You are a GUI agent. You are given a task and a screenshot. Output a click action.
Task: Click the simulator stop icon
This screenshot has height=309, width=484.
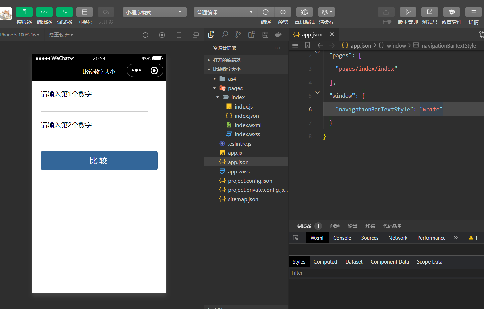(162, 35)
